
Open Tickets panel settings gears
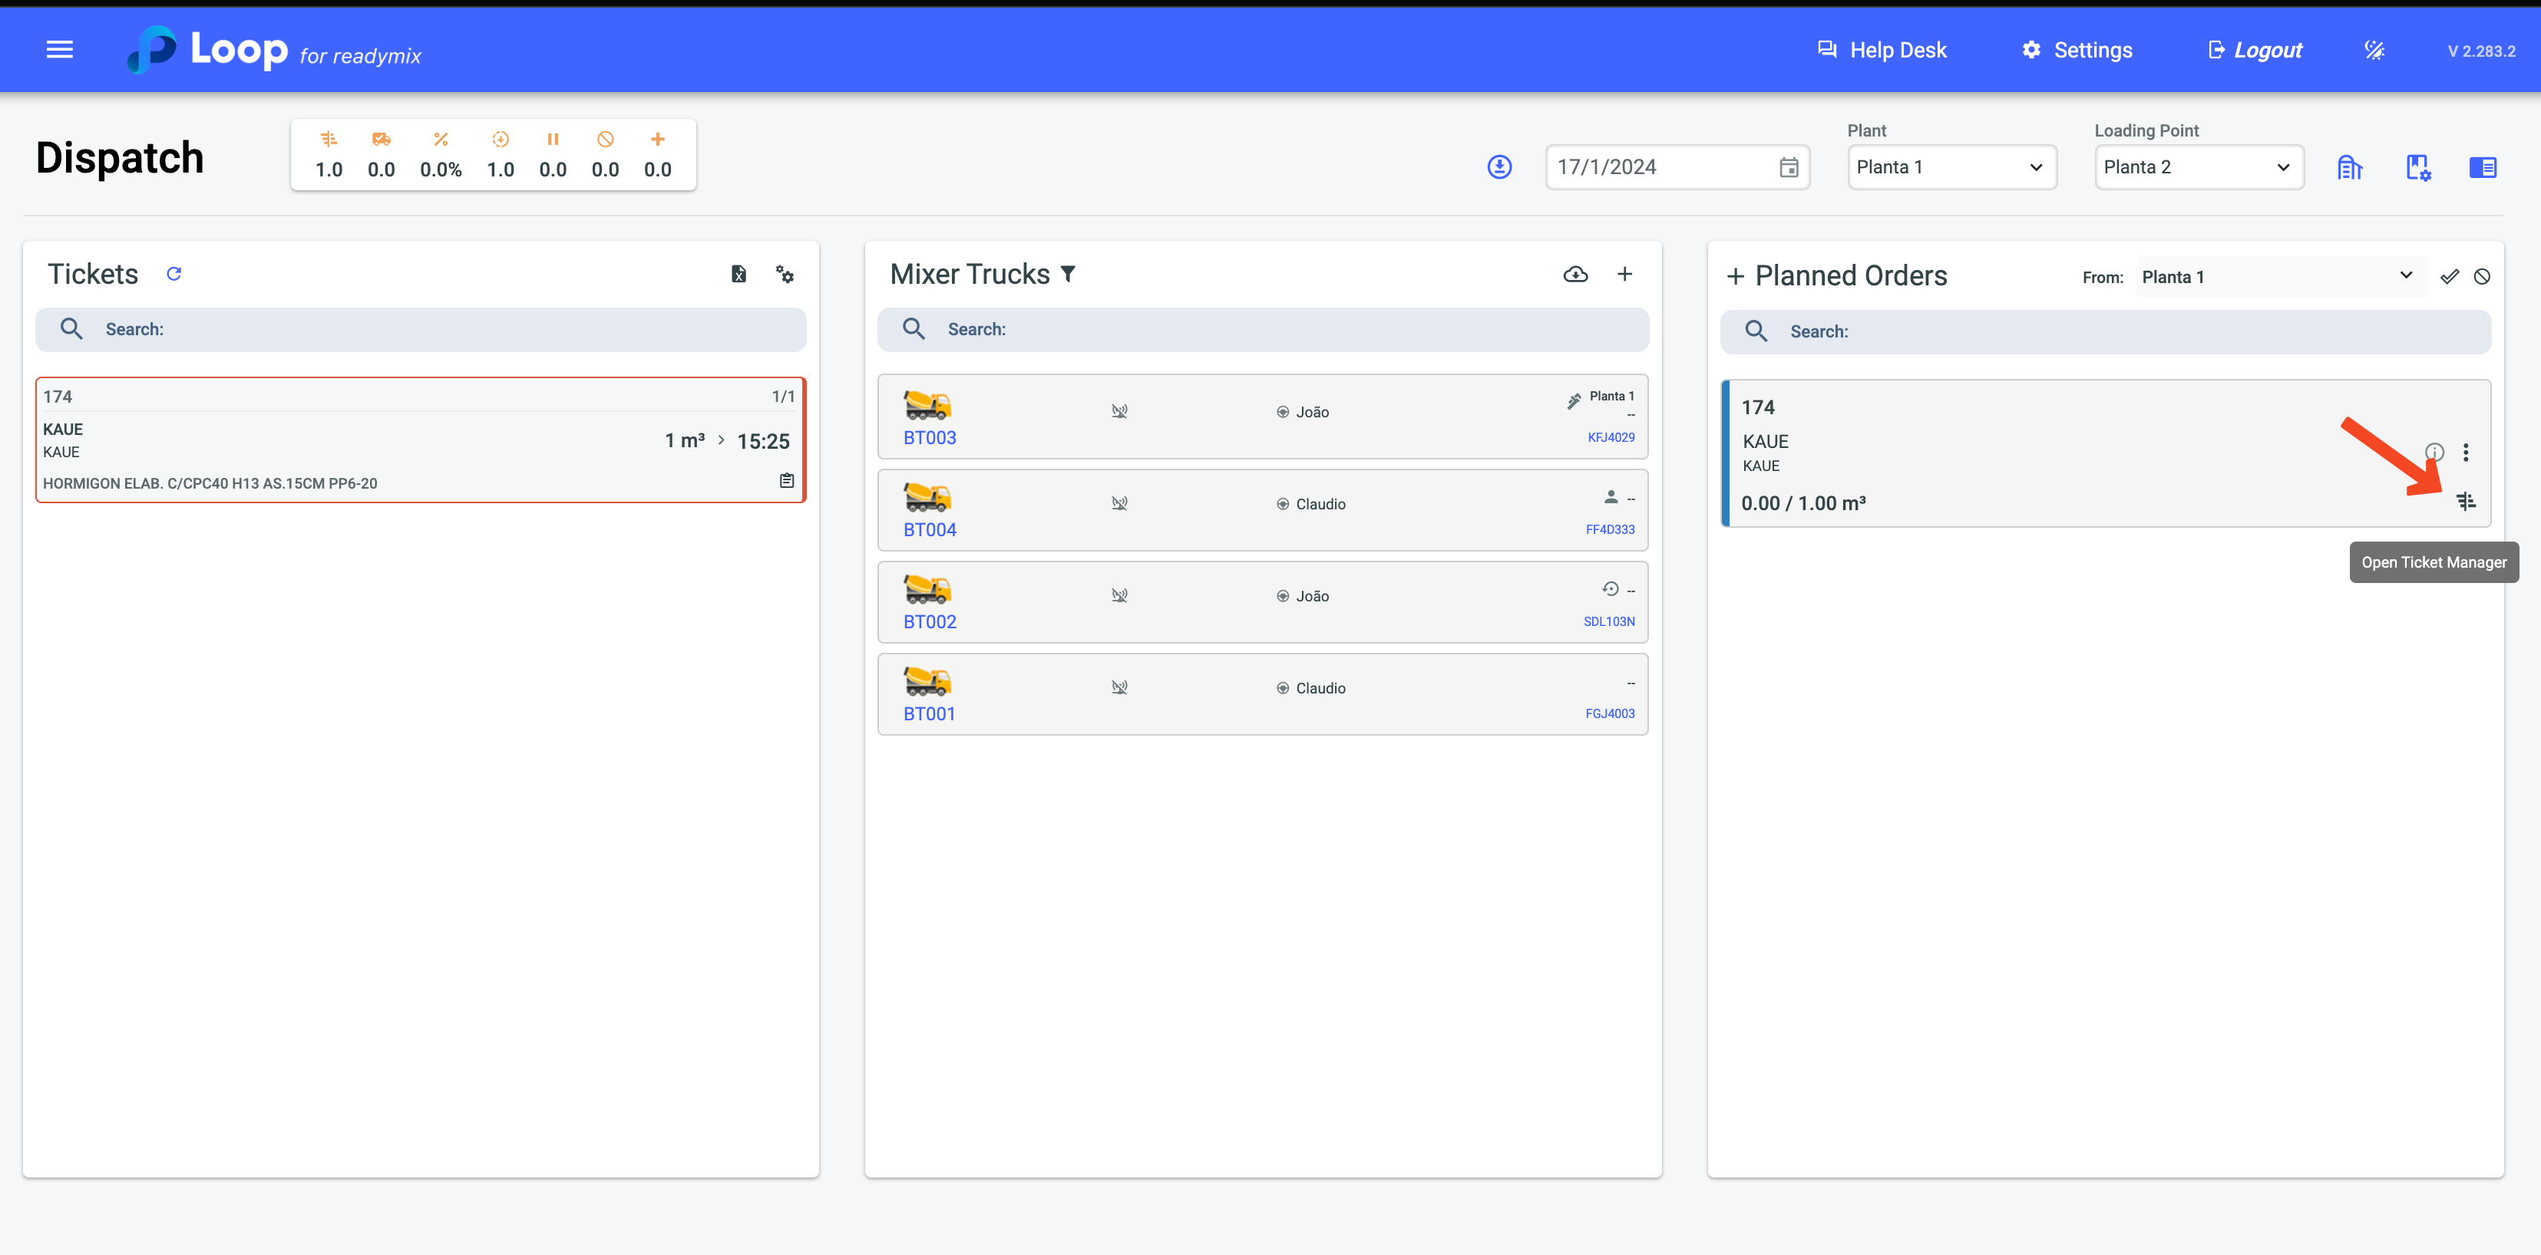point(785,274)
